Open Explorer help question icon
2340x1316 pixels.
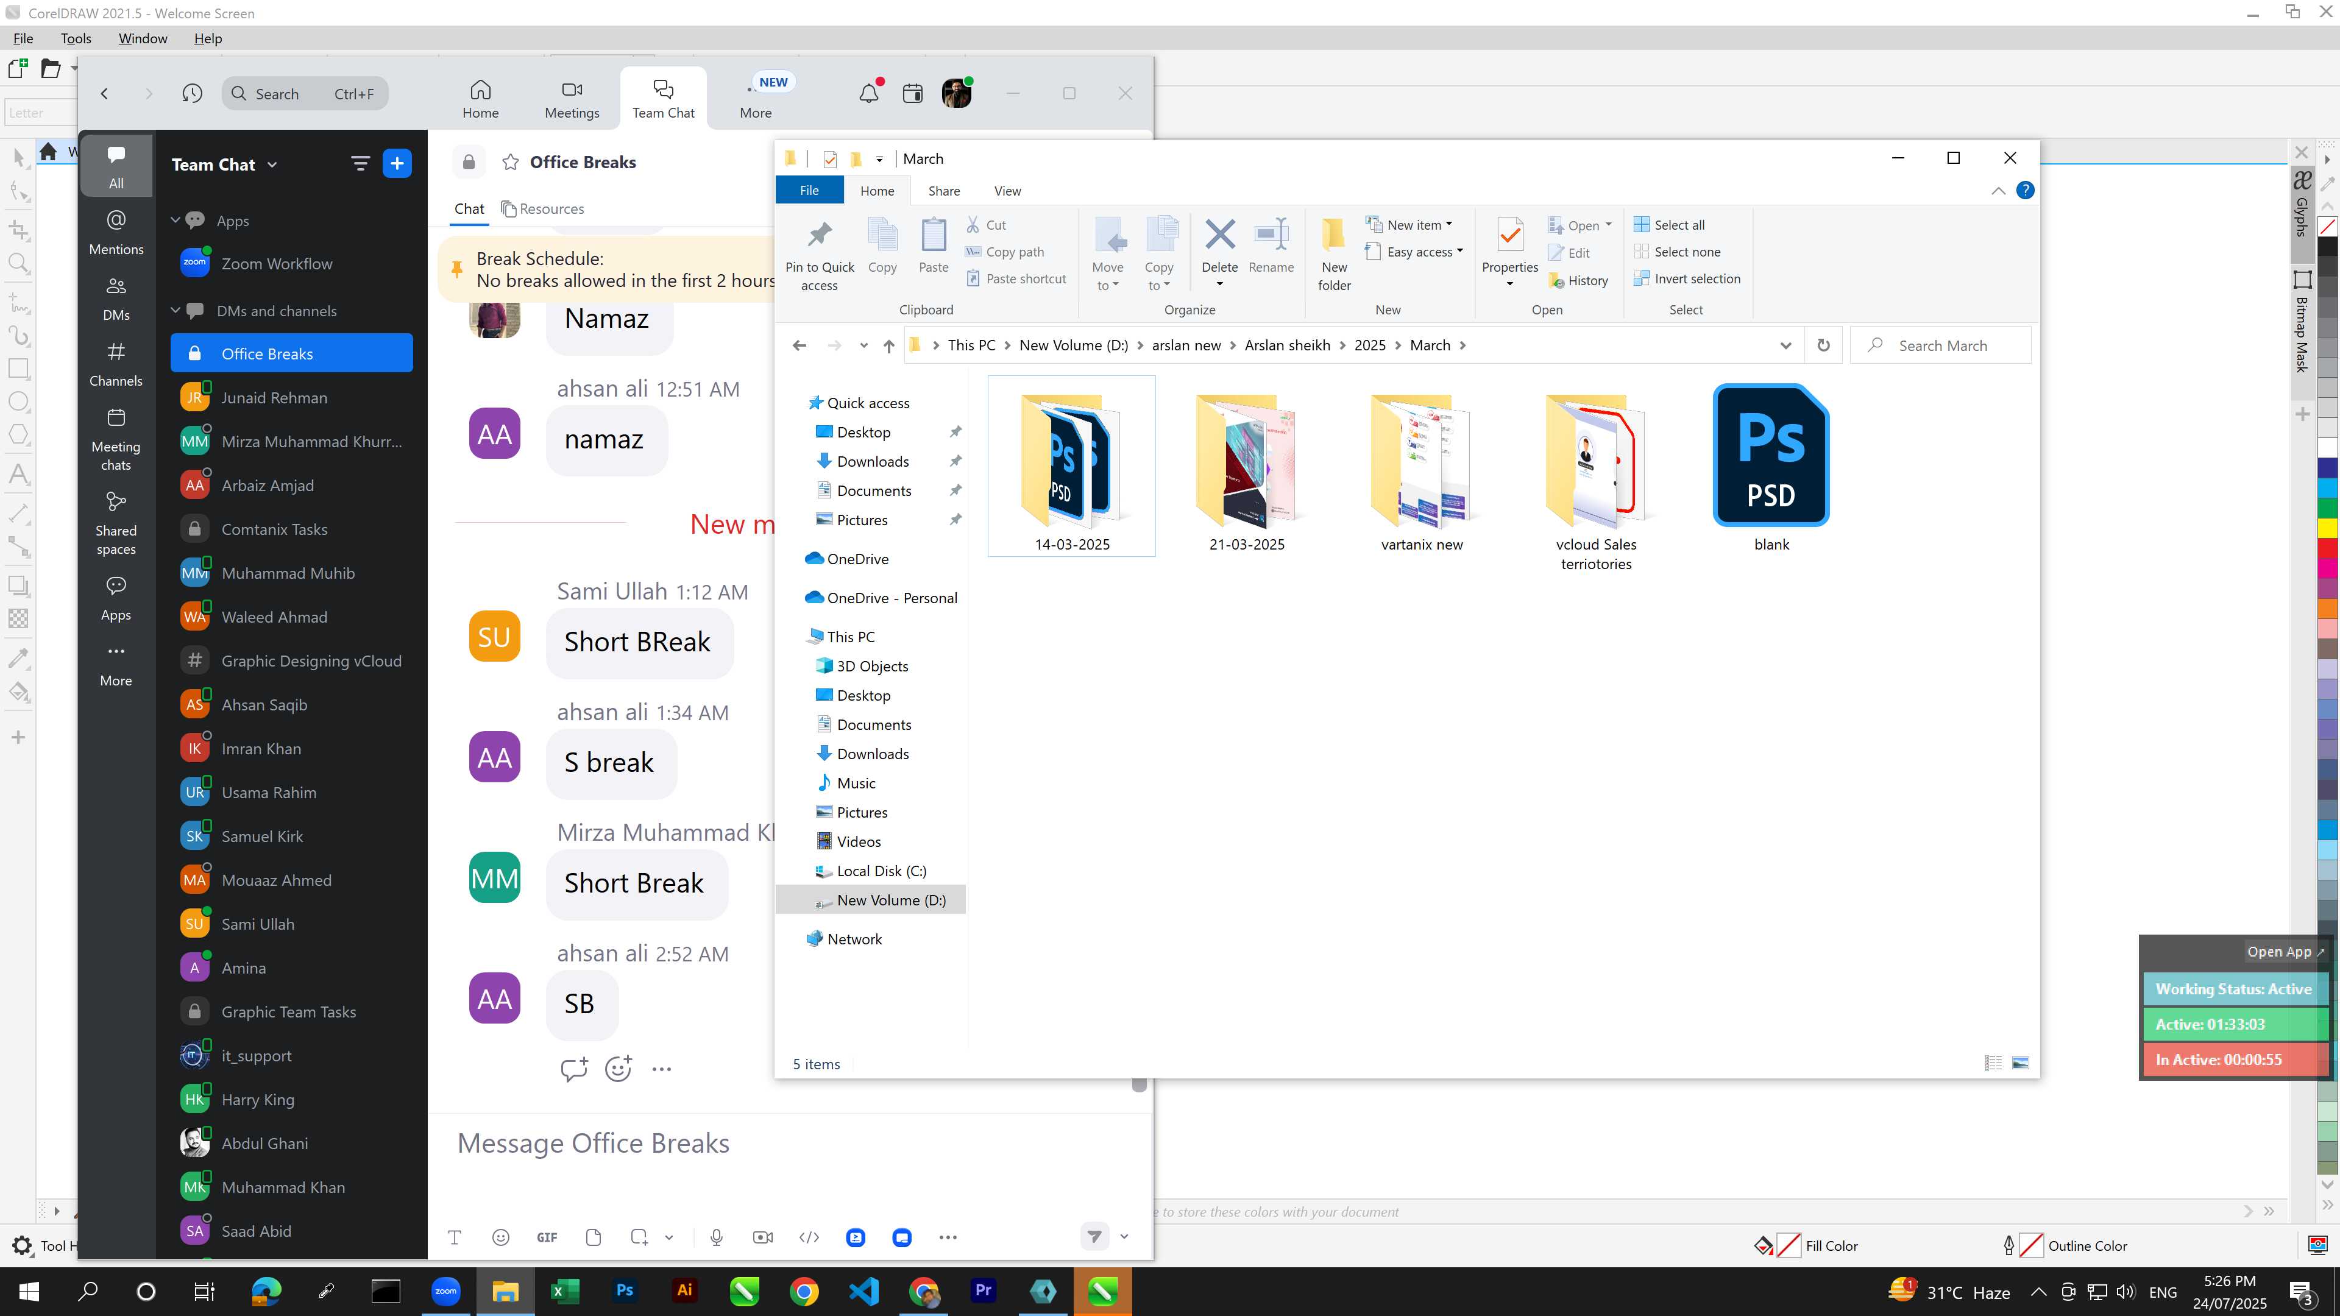(2025, 191)
